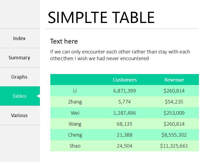Viewport: 219px width, 162px height.
Task: Select the Zhang name cell
Action: pyautogui.click(x=75, y=102)
